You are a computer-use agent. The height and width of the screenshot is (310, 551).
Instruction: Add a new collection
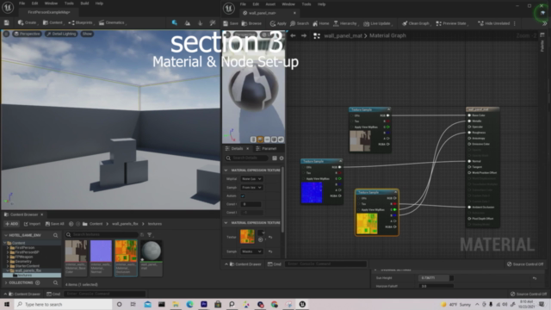[x=38, y=282]
